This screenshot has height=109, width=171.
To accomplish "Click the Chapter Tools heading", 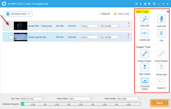I will 143,47.
